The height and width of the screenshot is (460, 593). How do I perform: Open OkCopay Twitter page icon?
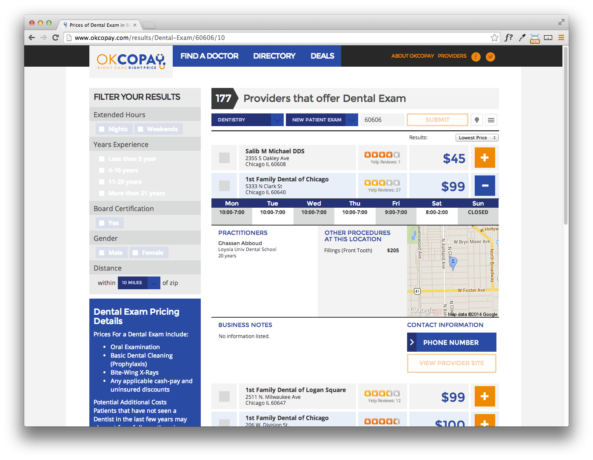coord(490,56)
